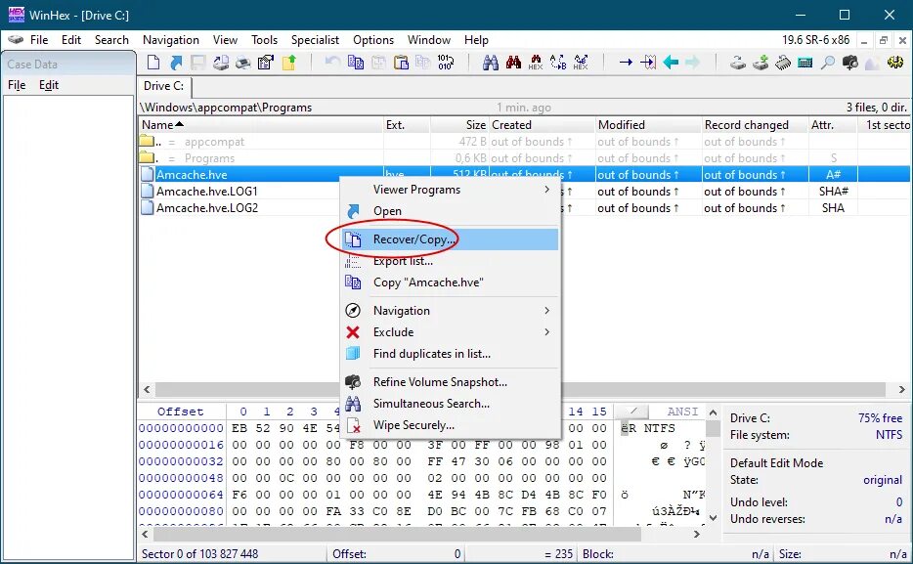Image resolution: width=913 pixels, height=564 pixels.
Task: Click the Modify Data 101/010 icon
Action: coord(446,62)
